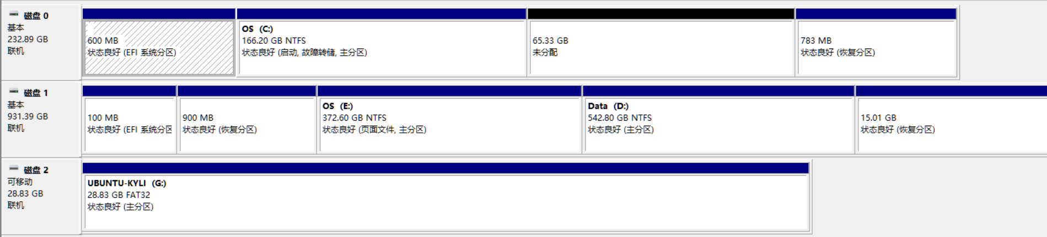Select the UBUNTU-KYLI (G:) FAT32 volume
This screenshot has height=237, width=1047.
tap(445, 202)
